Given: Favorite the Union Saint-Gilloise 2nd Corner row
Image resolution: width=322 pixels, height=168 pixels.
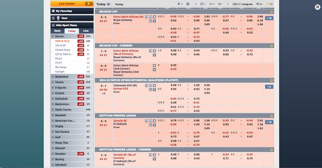Looking at the screenshot, I should point(154,66).
